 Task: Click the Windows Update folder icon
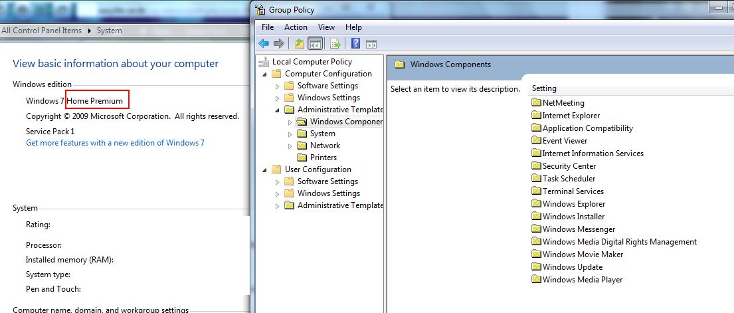coord(537,267)
